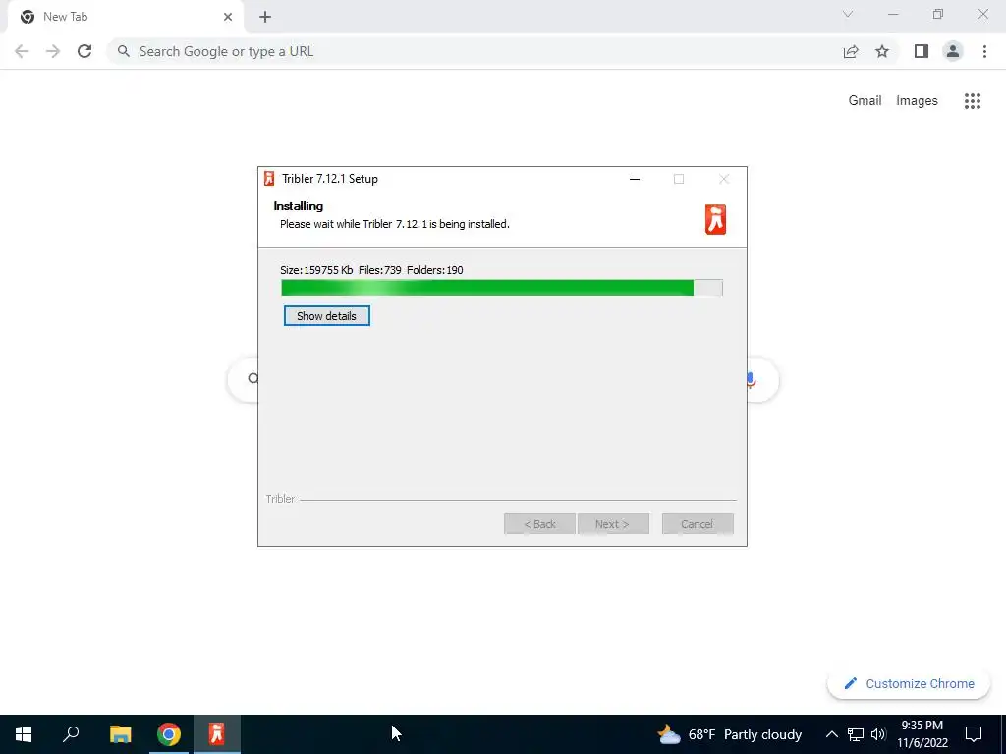Minimize the Tribler Setup window

635,179
